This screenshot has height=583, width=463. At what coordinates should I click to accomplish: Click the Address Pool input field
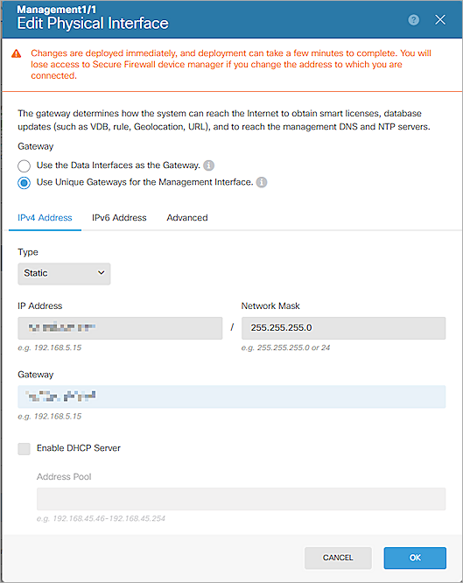pyautogui.click(x=241, y=499)
